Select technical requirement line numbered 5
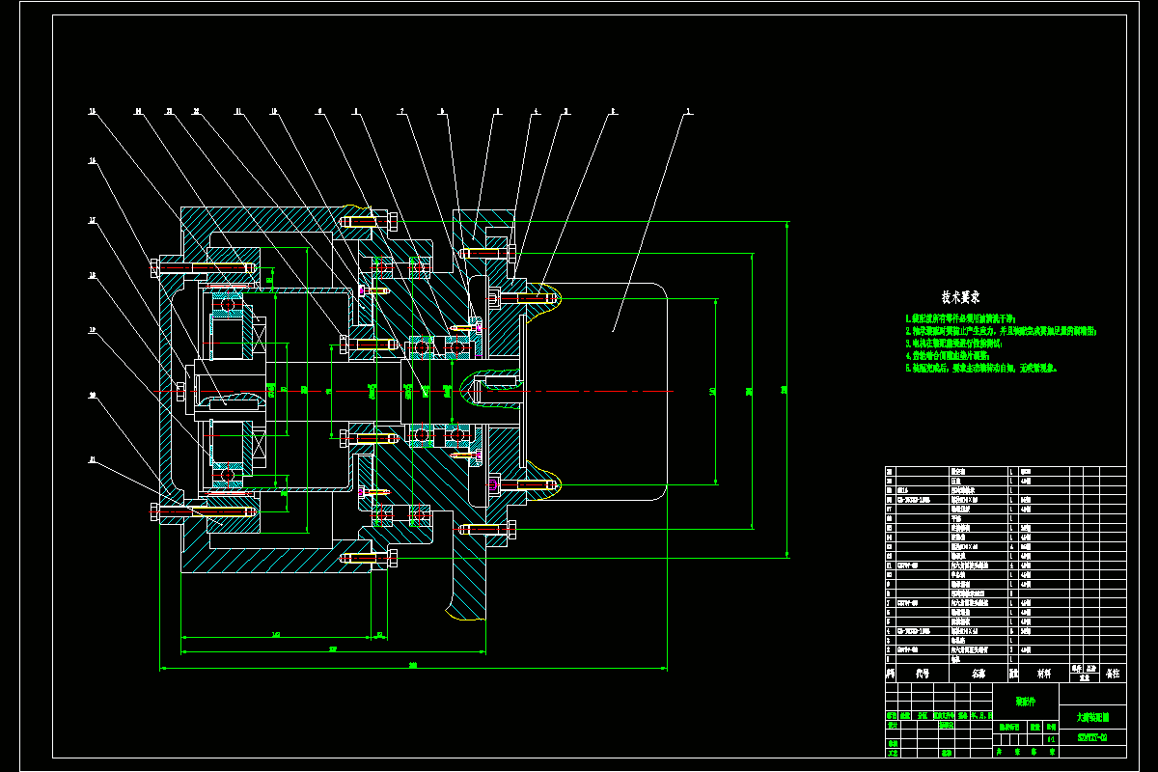Screen dimensions: 1158x772 (x=981, y=368)
